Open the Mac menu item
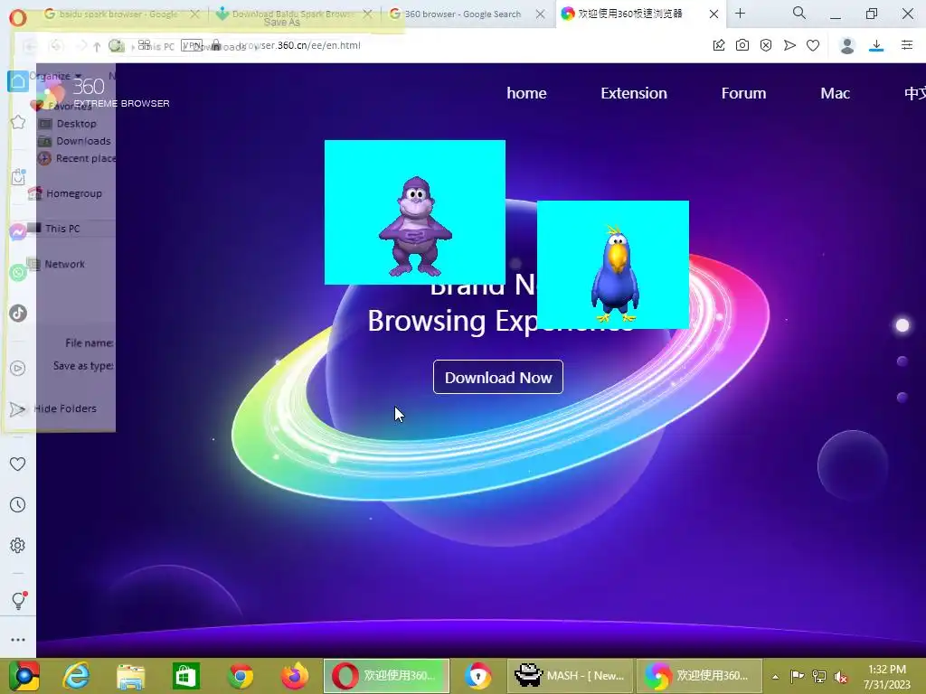This screenshot has height=694, width=926. (x=835, y=93)
